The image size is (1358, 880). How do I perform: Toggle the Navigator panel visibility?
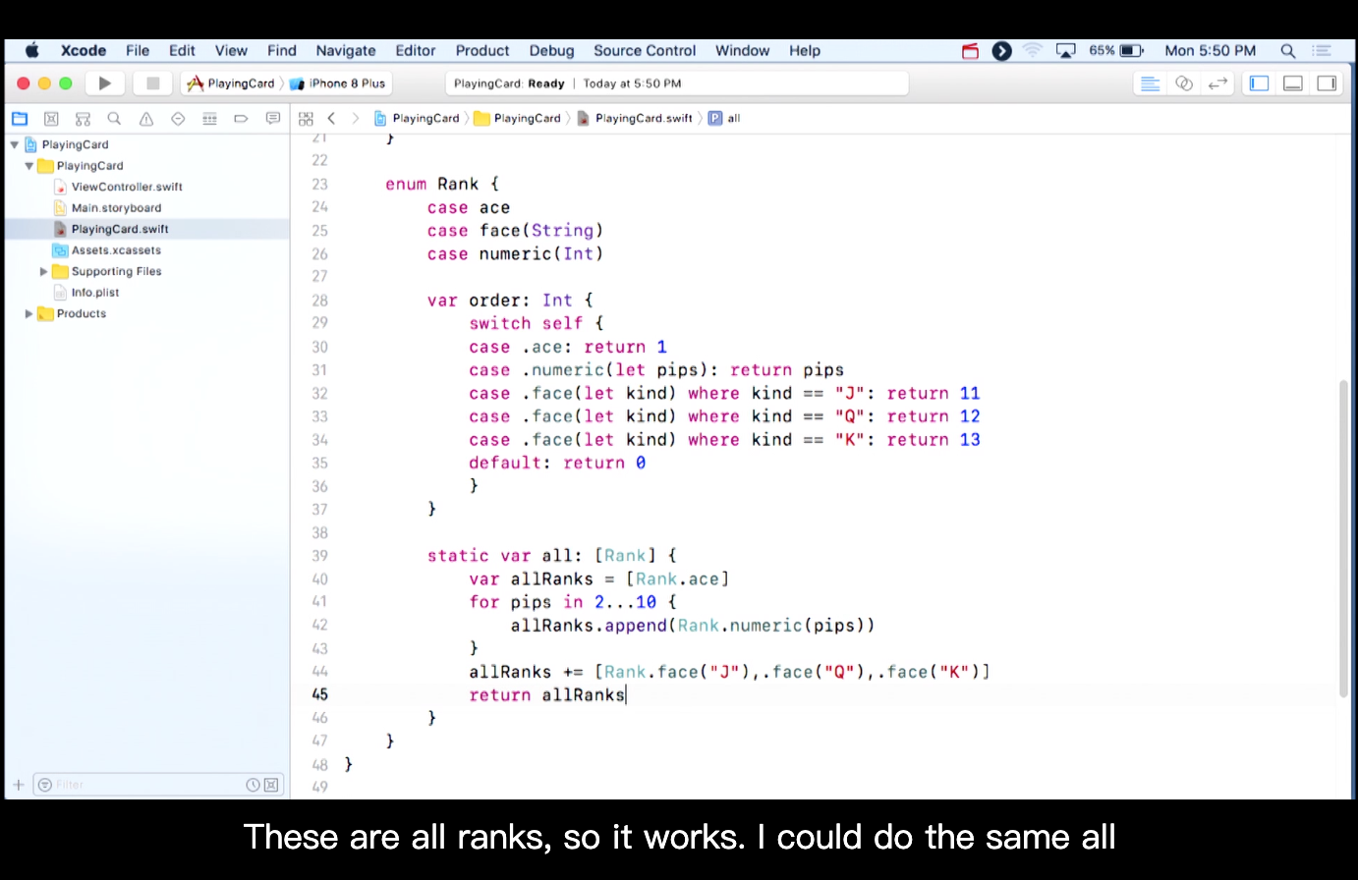pos(1259,83)
